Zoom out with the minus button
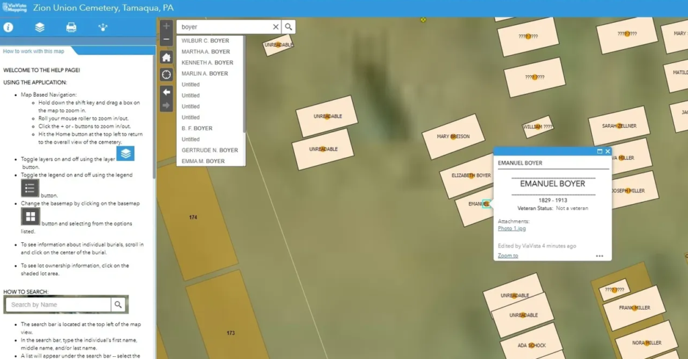 click(167, 40)
